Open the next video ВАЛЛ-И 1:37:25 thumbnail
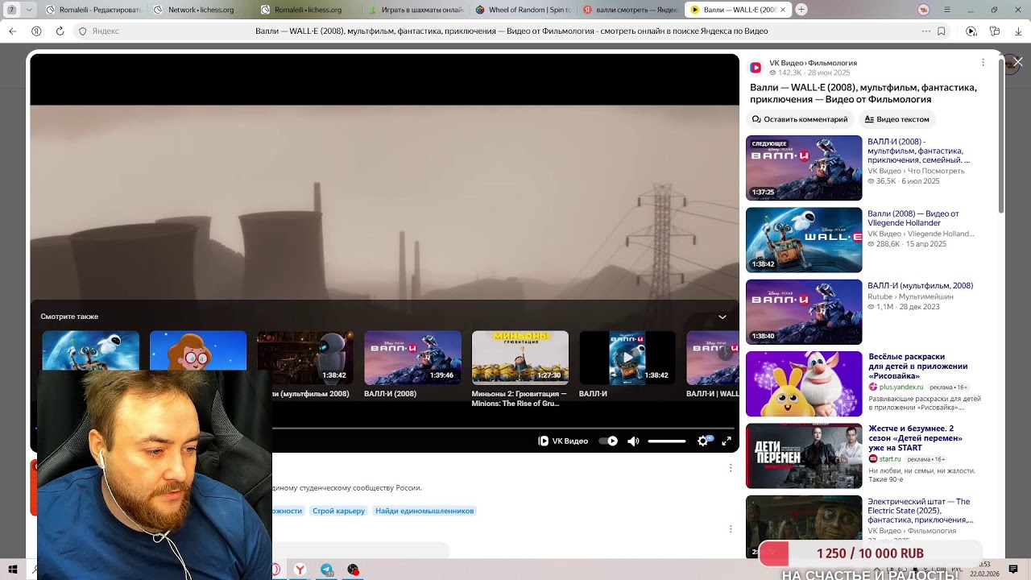Viewport: 1031px width, 580px height. [804, 168]
